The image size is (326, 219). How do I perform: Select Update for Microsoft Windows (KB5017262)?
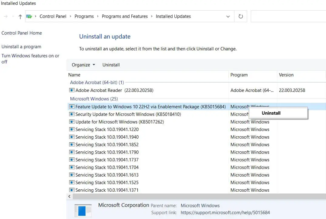click(x=119, y=122)
